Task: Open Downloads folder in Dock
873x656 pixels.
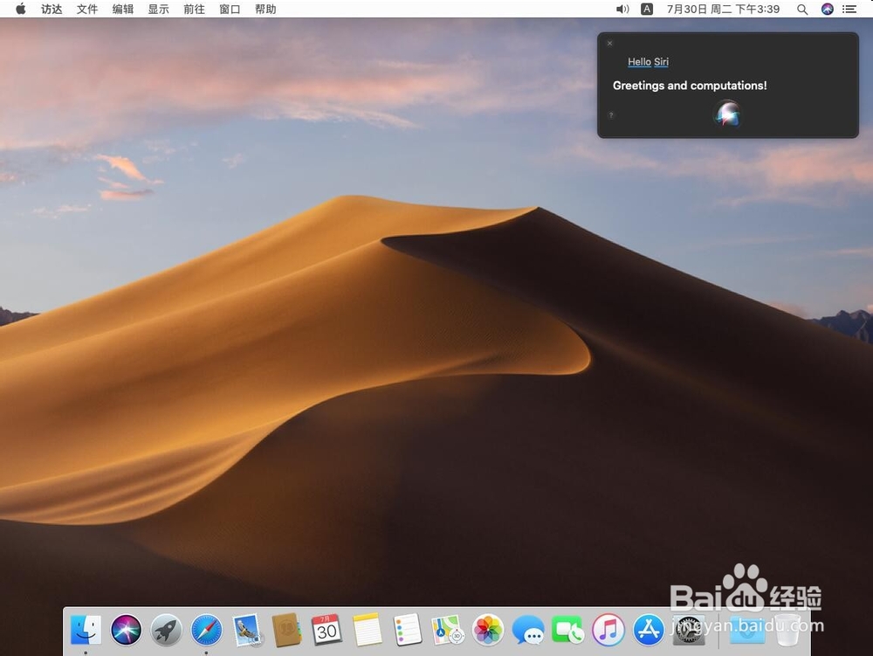Action: tap(747, 630)
